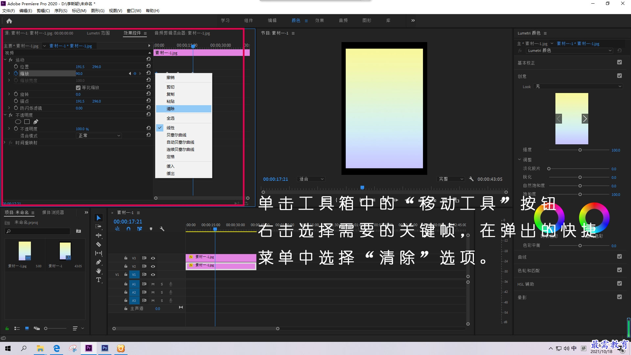Hide track V3 with eye icon

coord(153,258)
